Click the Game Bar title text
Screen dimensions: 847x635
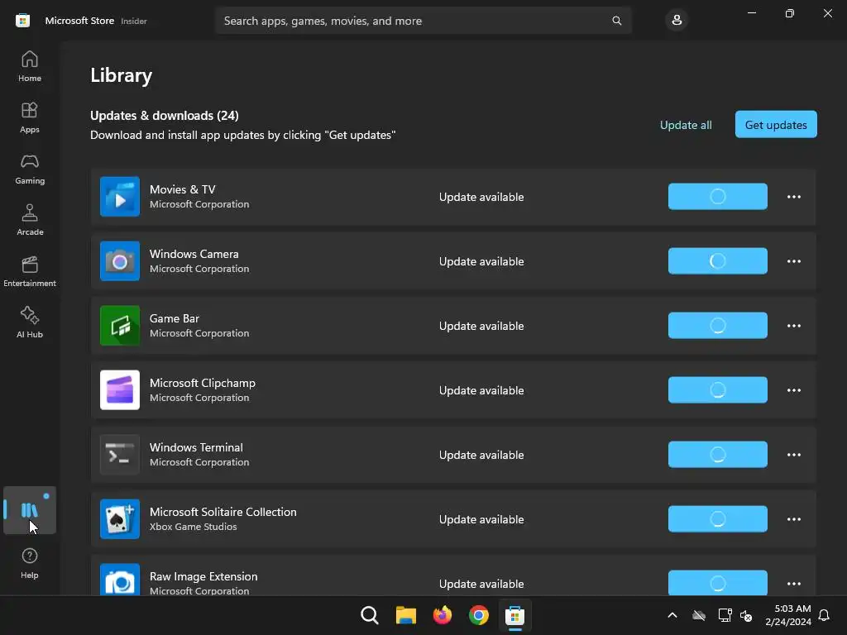click(x=175, y=318)
